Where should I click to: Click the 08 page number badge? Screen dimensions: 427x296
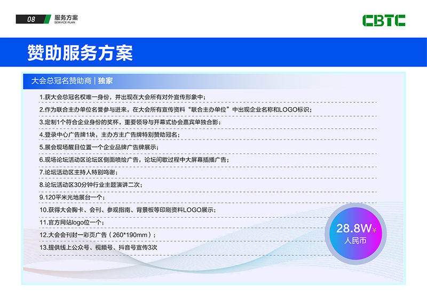pos(33,19)
